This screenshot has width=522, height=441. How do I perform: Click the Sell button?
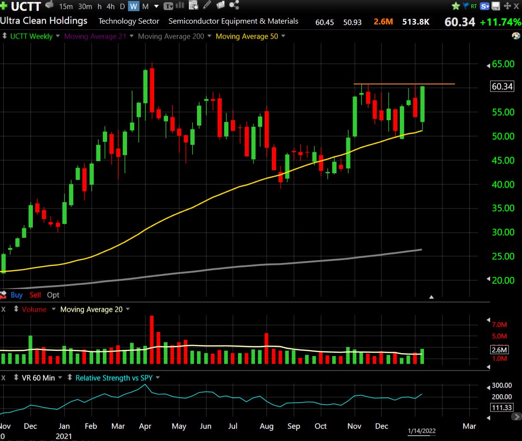[x=35, y=295]
